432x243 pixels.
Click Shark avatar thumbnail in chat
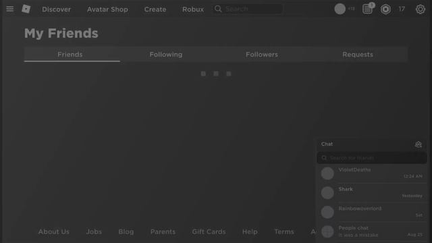tap(327, 192)
